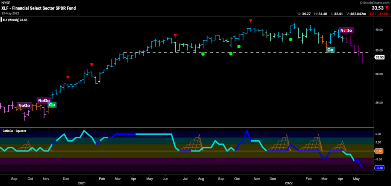Click the 2022 year label on time axis

(289, 183)
